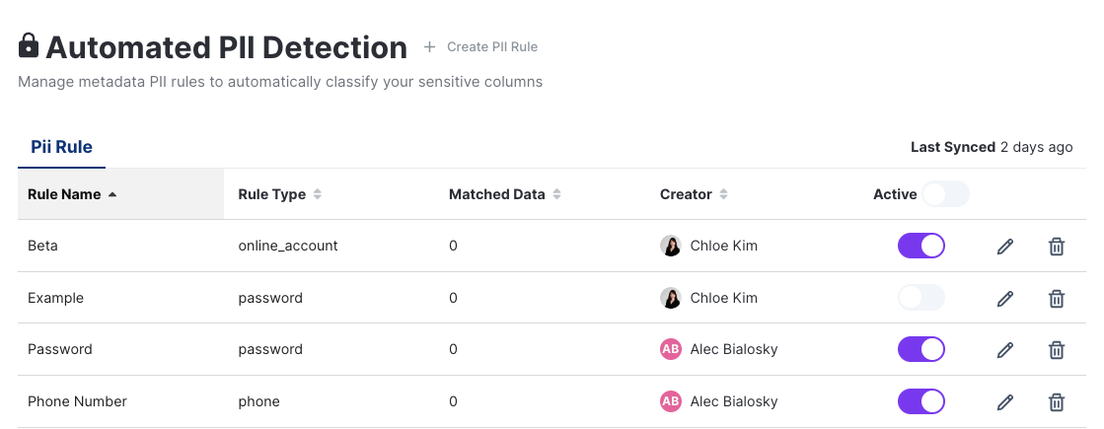1104x429 pixels.
Task: Edit the Phone Number rule
Action: (x=1005, y=401)
